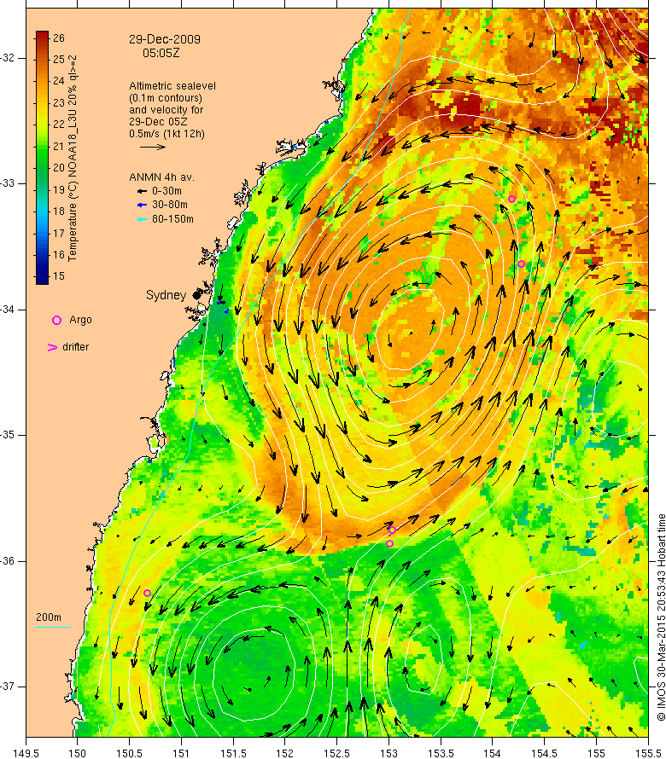666x759 pixels.
Task: Click the vertical Temperature (°C) NOAA18_L3U label
Action: 73,159
